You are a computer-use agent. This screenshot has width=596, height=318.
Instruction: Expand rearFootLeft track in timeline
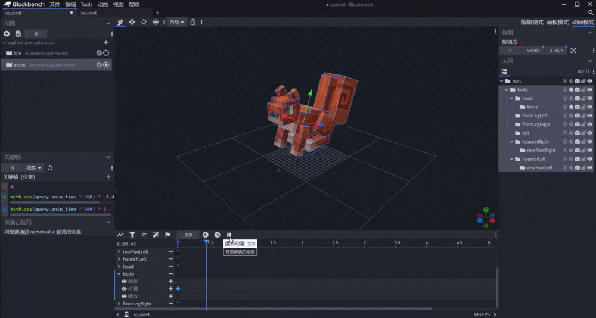(119, 251)
